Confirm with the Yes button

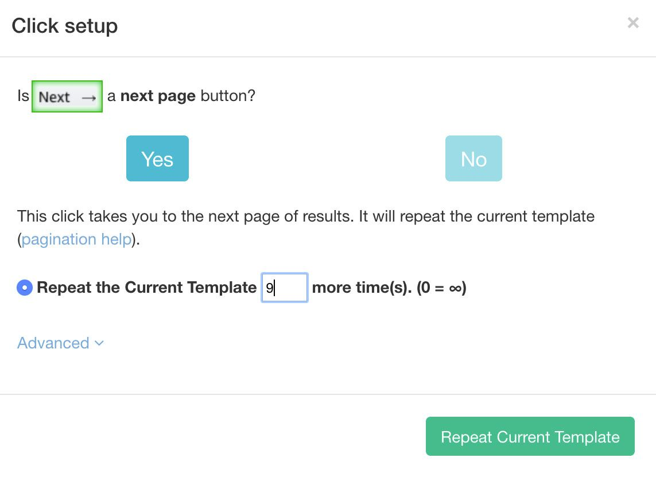tap(157, 158)
